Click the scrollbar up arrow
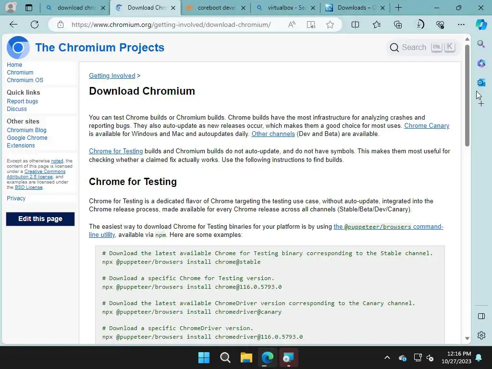The width and height of the screenshot is (492, 369). 467,39
